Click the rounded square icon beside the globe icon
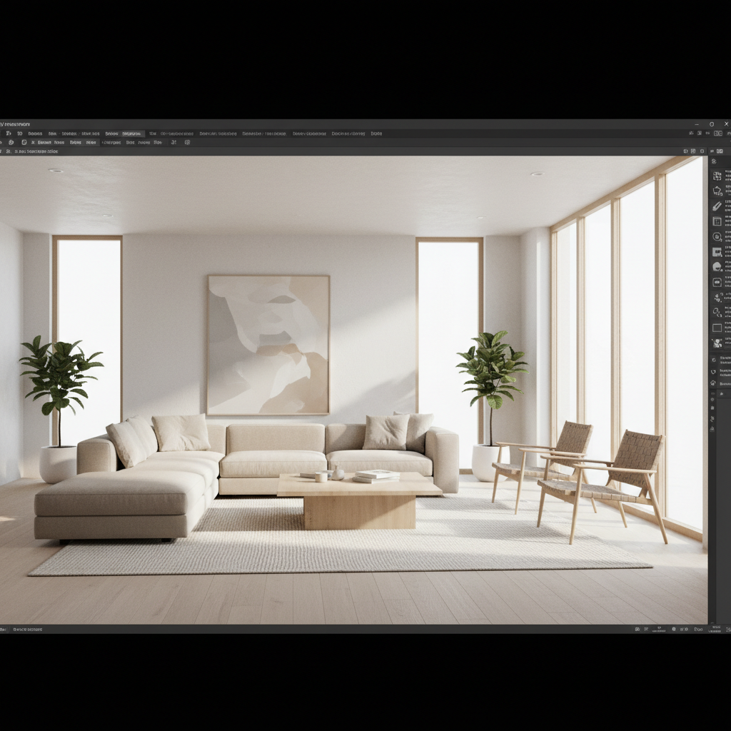Screen dimensions: 731x731 [24, 142]
